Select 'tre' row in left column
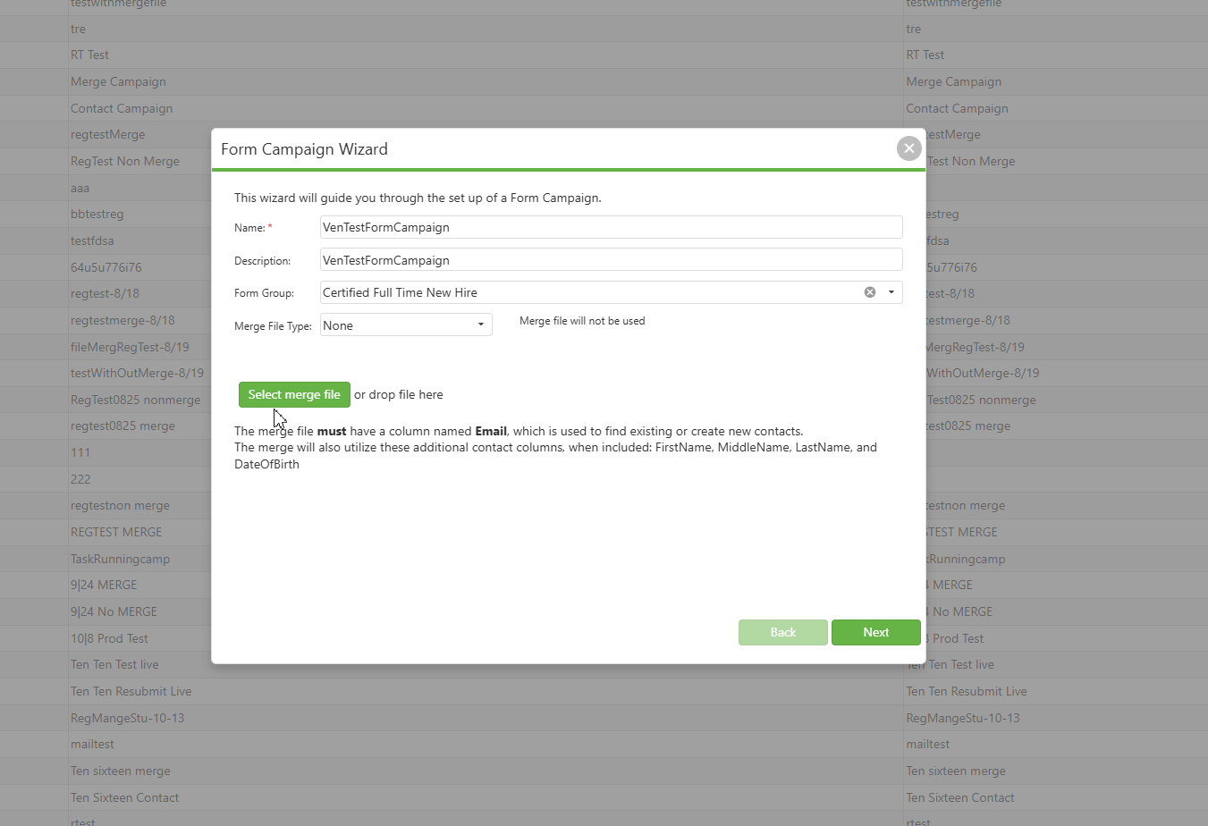 (x=78, y=29)
